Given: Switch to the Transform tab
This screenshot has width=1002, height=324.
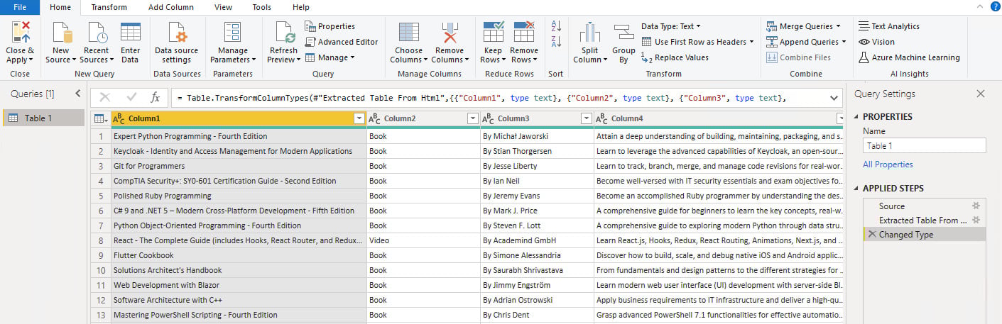Looking at the screenshot, I should click(x=109, y=7).
